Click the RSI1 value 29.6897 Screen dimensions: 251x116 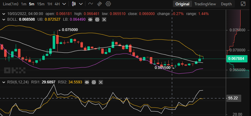pyautogui.click(x=49, y=82)
